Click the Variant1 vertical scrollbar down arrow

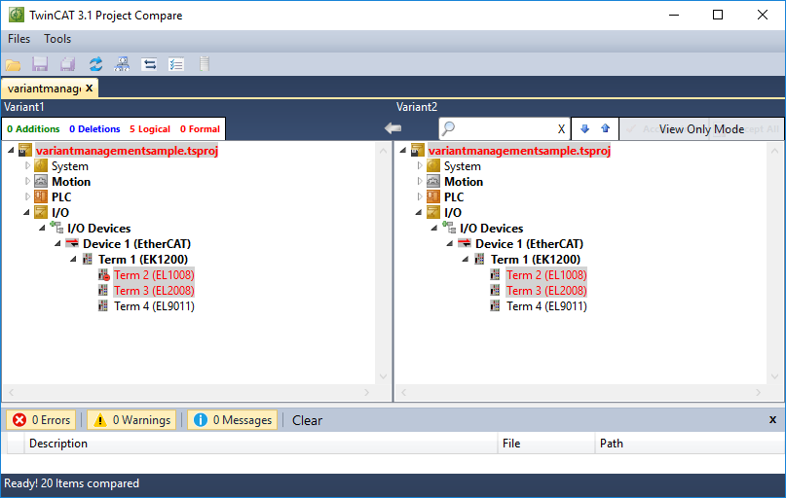point(384,376)
